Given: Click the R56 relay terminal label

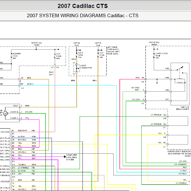Looking at the screenshot, I should (x=167, y=68).
